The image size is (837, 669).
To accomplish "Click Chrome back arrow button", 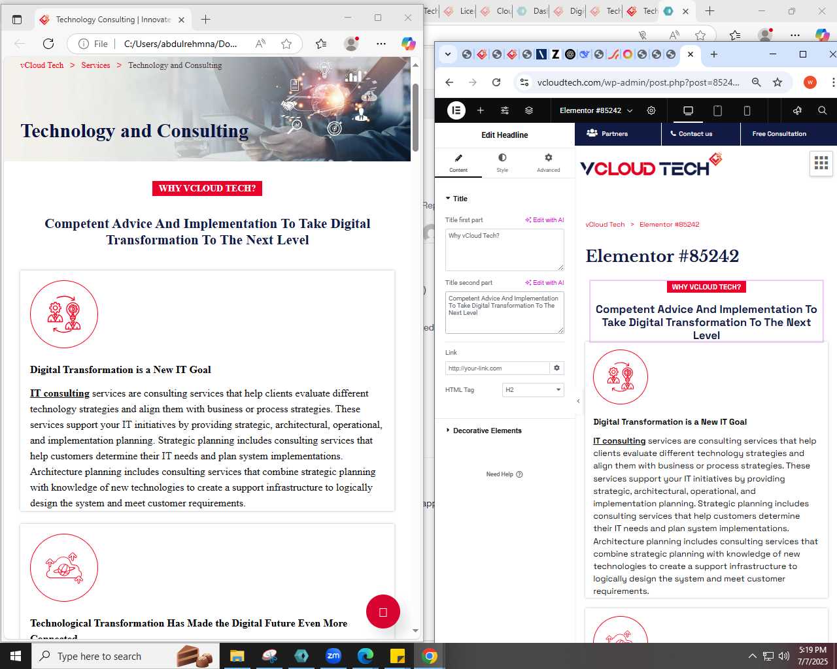I will (449, 82).
